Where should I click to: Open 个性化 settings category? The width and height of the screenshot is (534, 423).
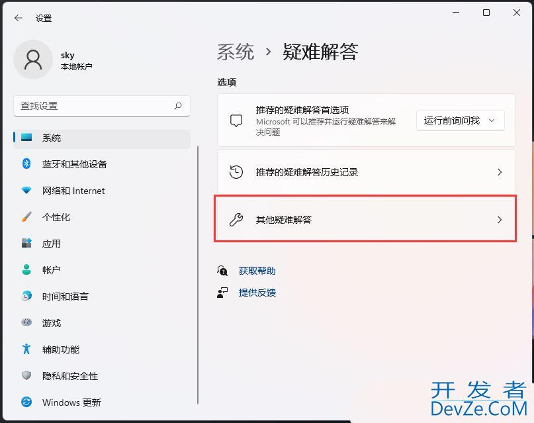(x=101, y=217)
